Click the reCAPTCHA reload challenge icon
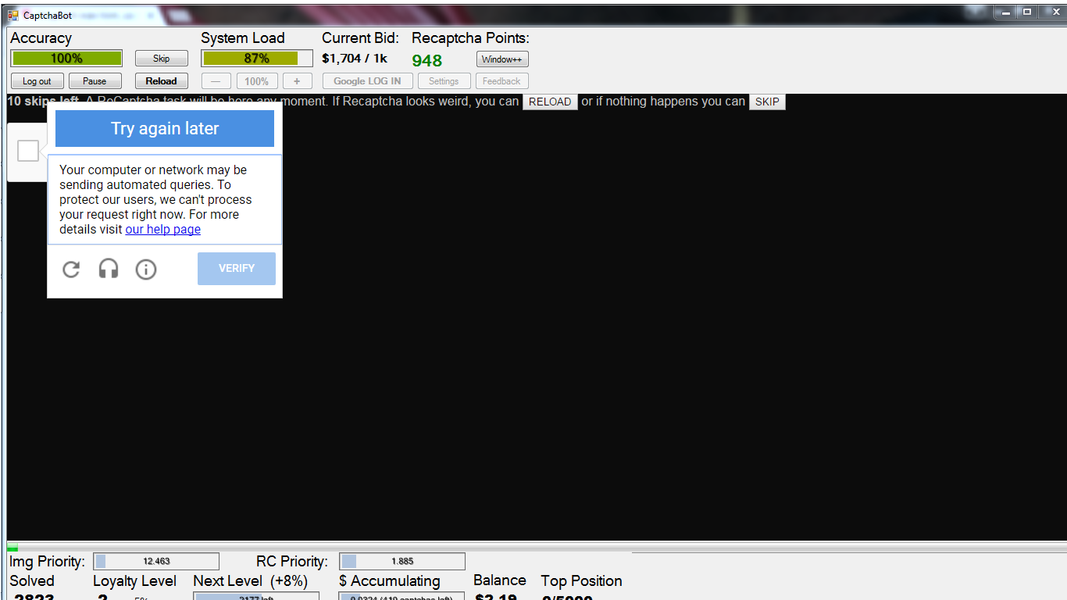This screenshot has width=1067, height=600. (71, 270)
